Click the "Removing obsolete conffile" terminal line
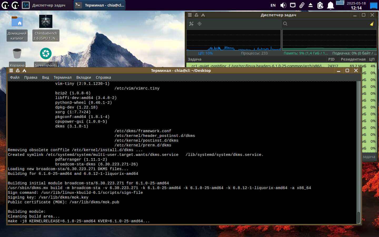 (x=75, y=150)
